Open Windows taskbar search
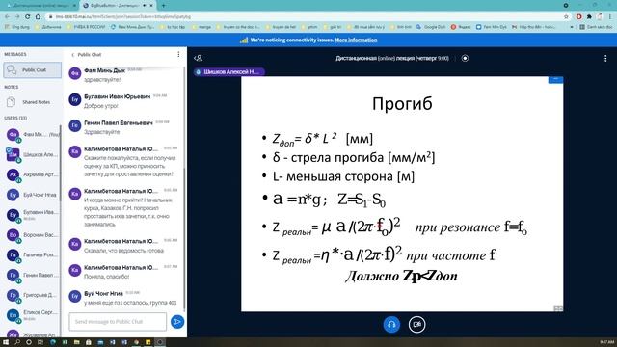Image resolution: width=617 pixels, height=347 pixels. pos(17,342)
